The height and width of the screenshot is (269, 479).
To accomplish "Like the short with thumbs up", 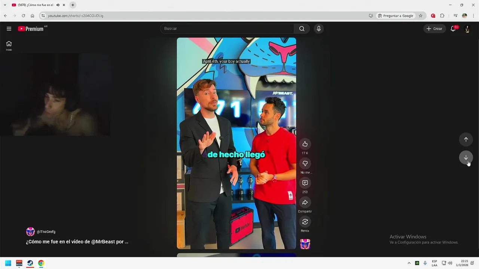I will tap(305, 144).
